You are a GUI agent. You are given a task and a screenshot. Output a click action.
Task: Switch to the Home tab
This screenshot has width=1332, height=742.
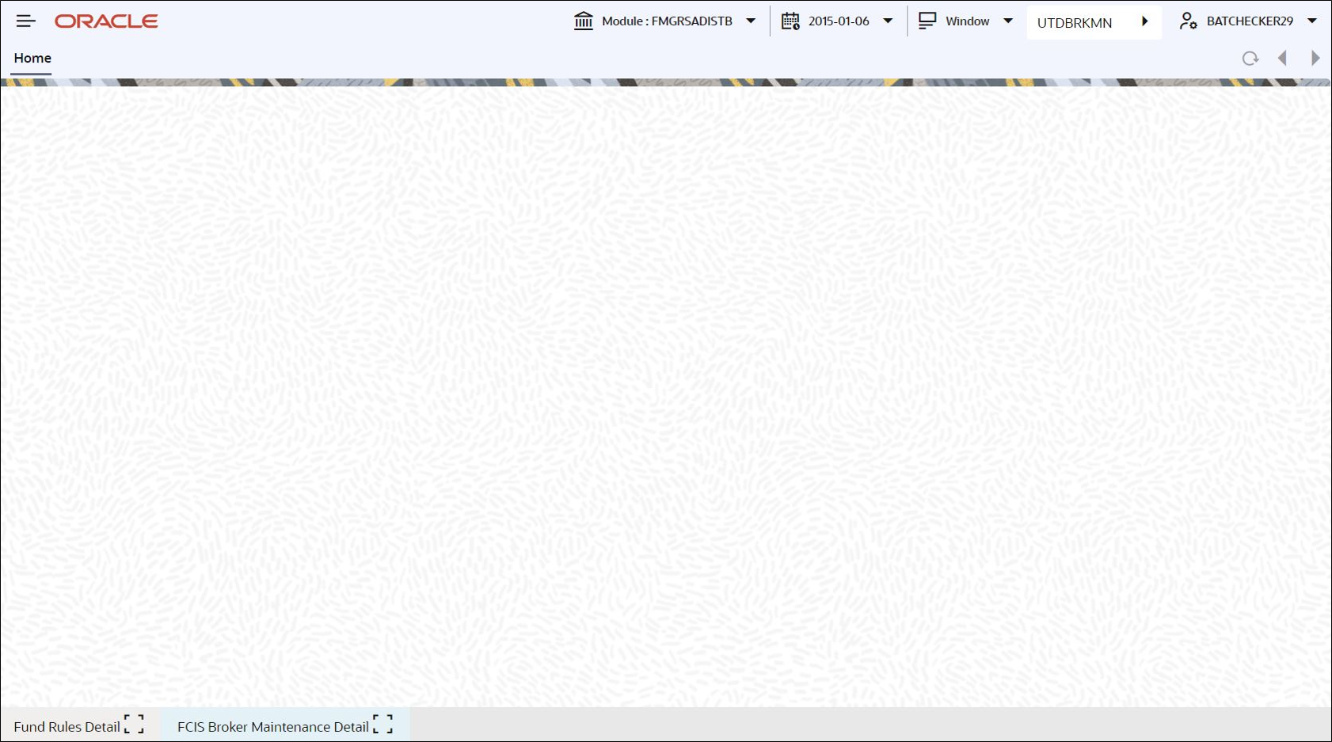[x=32, y=59]
